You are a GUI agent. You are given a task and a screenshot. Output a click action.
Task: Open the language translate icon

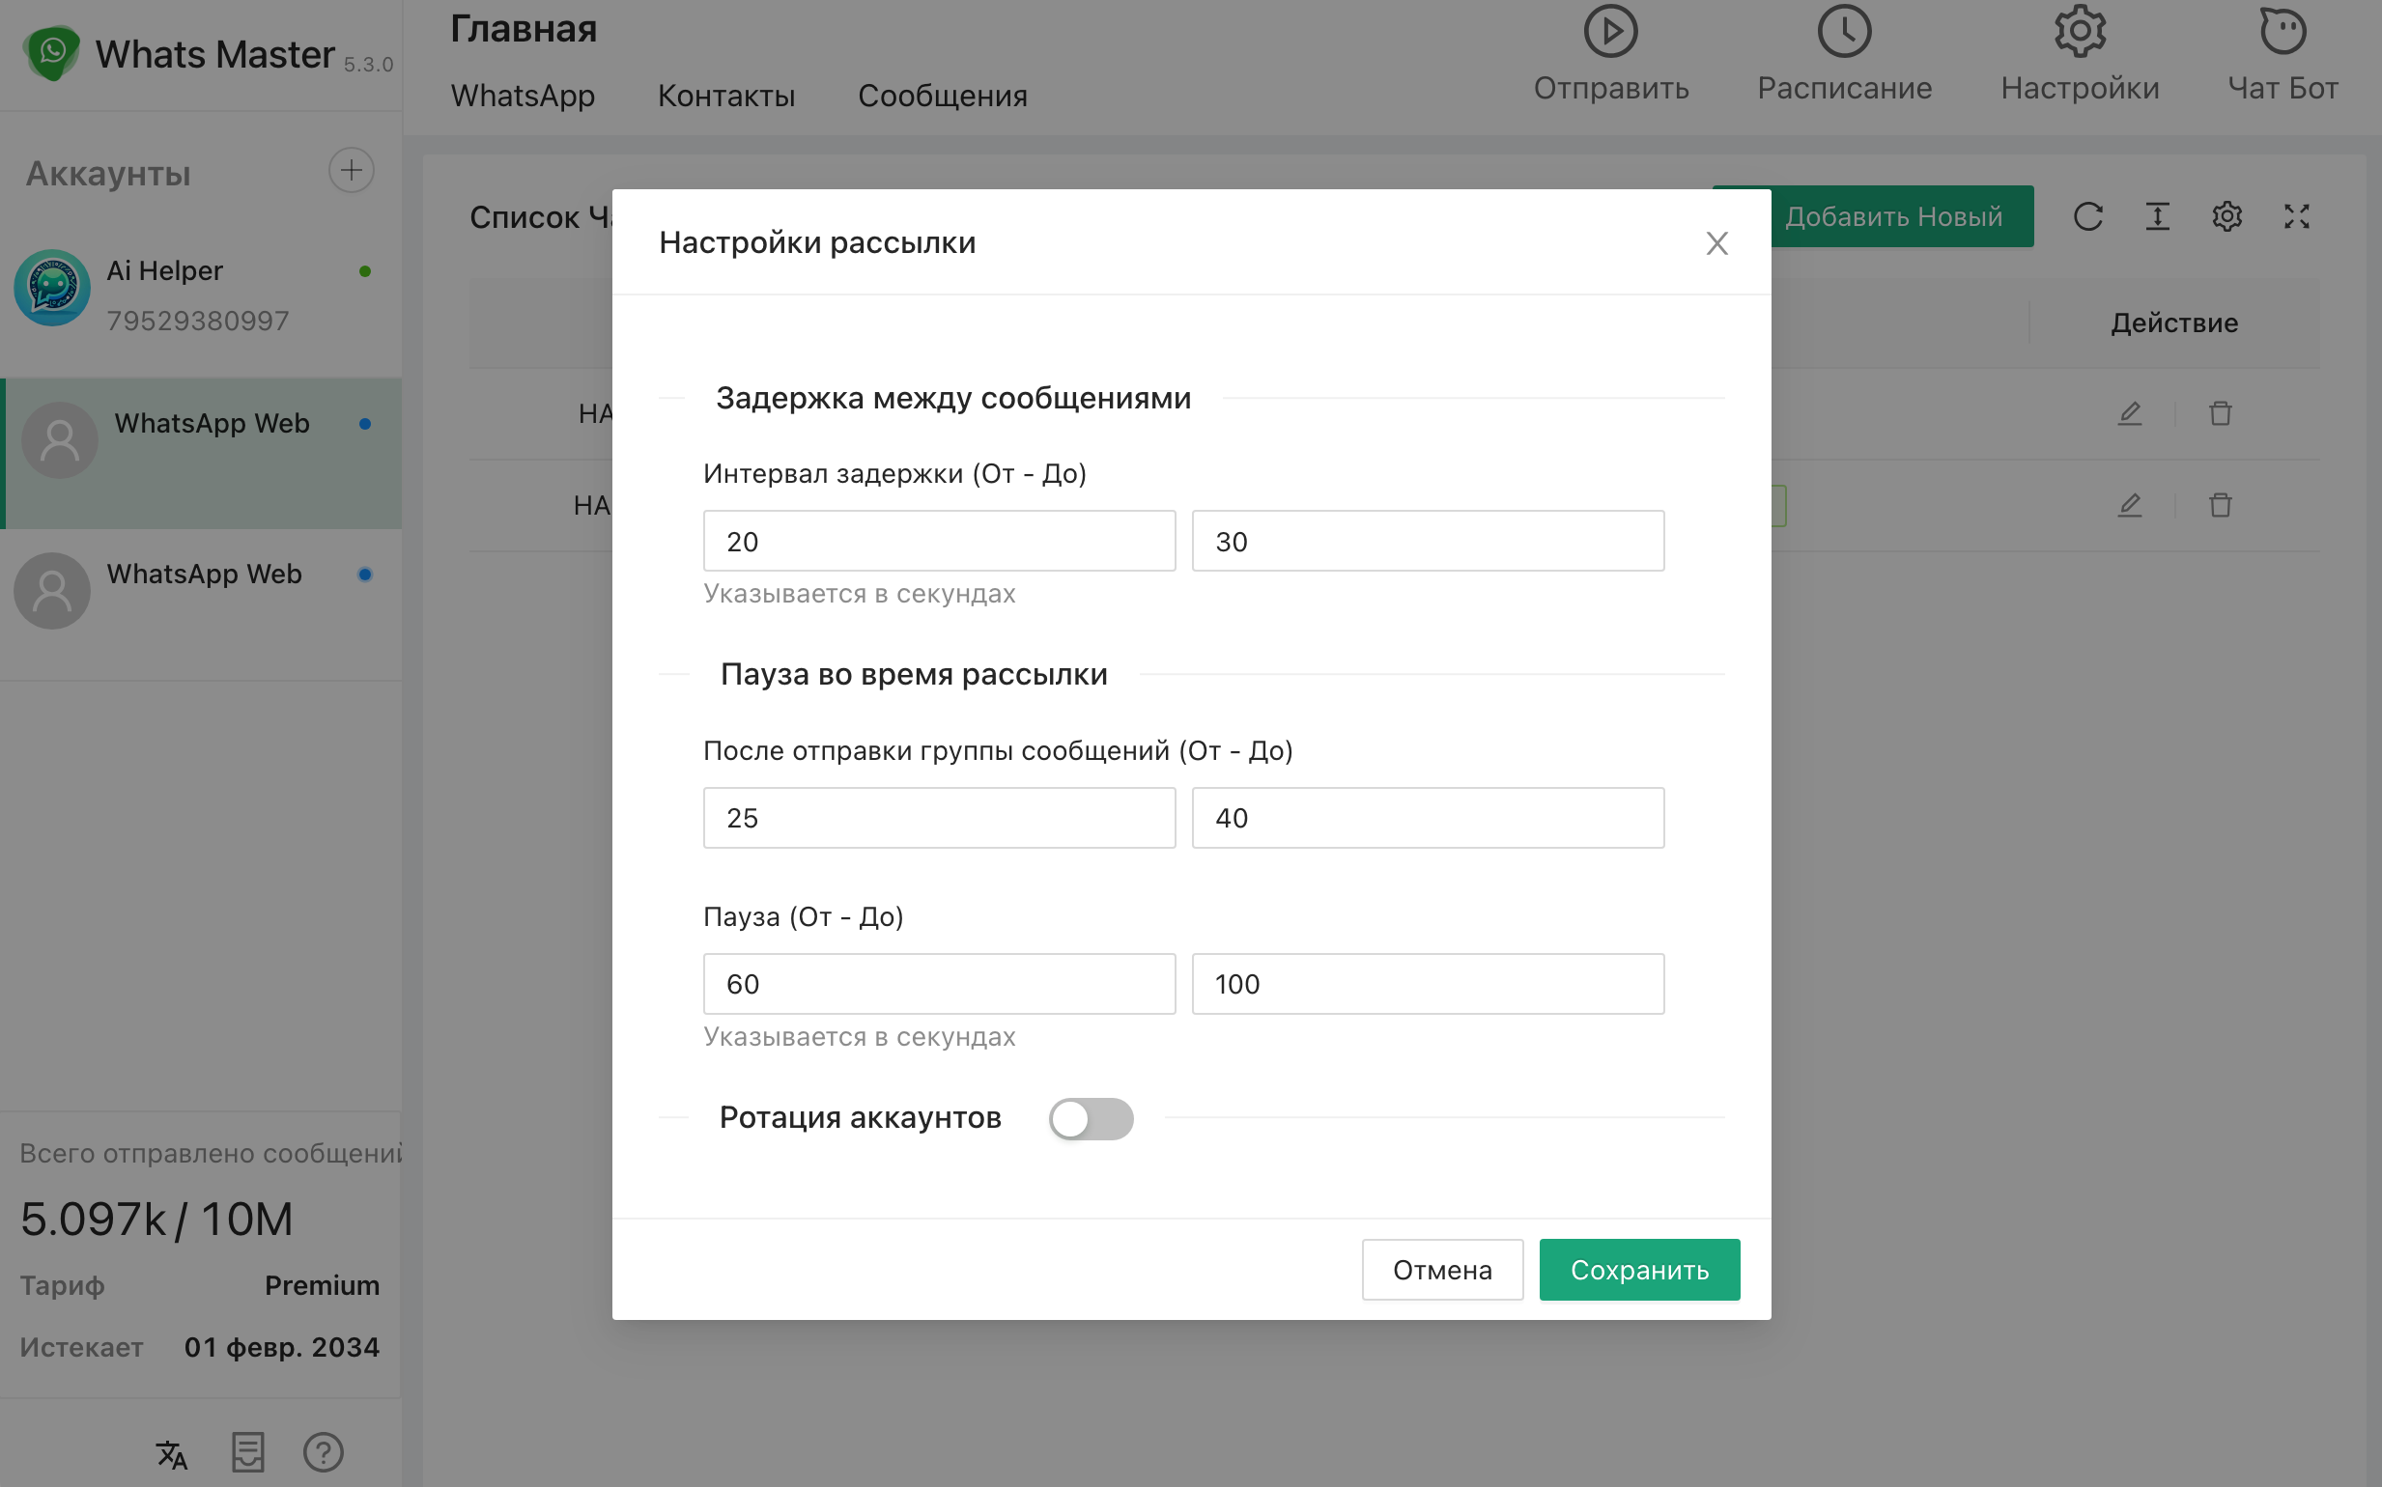[x=171, y=1452]
